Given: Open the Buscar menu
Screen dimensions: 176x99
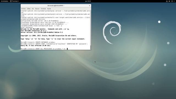Looking at the screenshot, I should pyautogui.click(x=37, y=9).
